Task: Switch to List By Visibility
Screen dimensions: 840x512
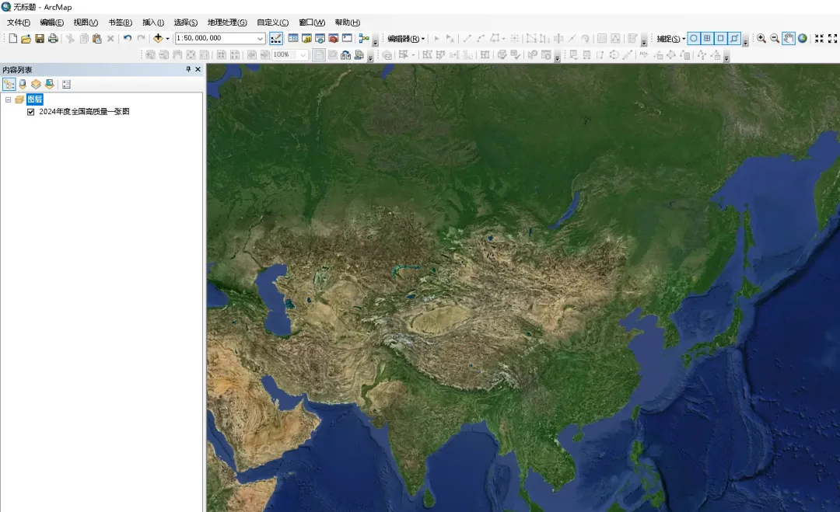Action: (x=36, y=84)
